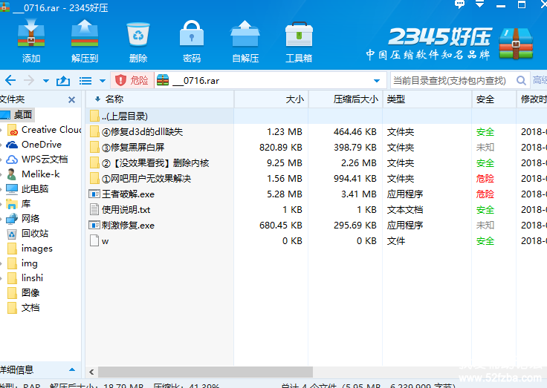Click the 删除 (Delete) recycle bin icon

138,41
